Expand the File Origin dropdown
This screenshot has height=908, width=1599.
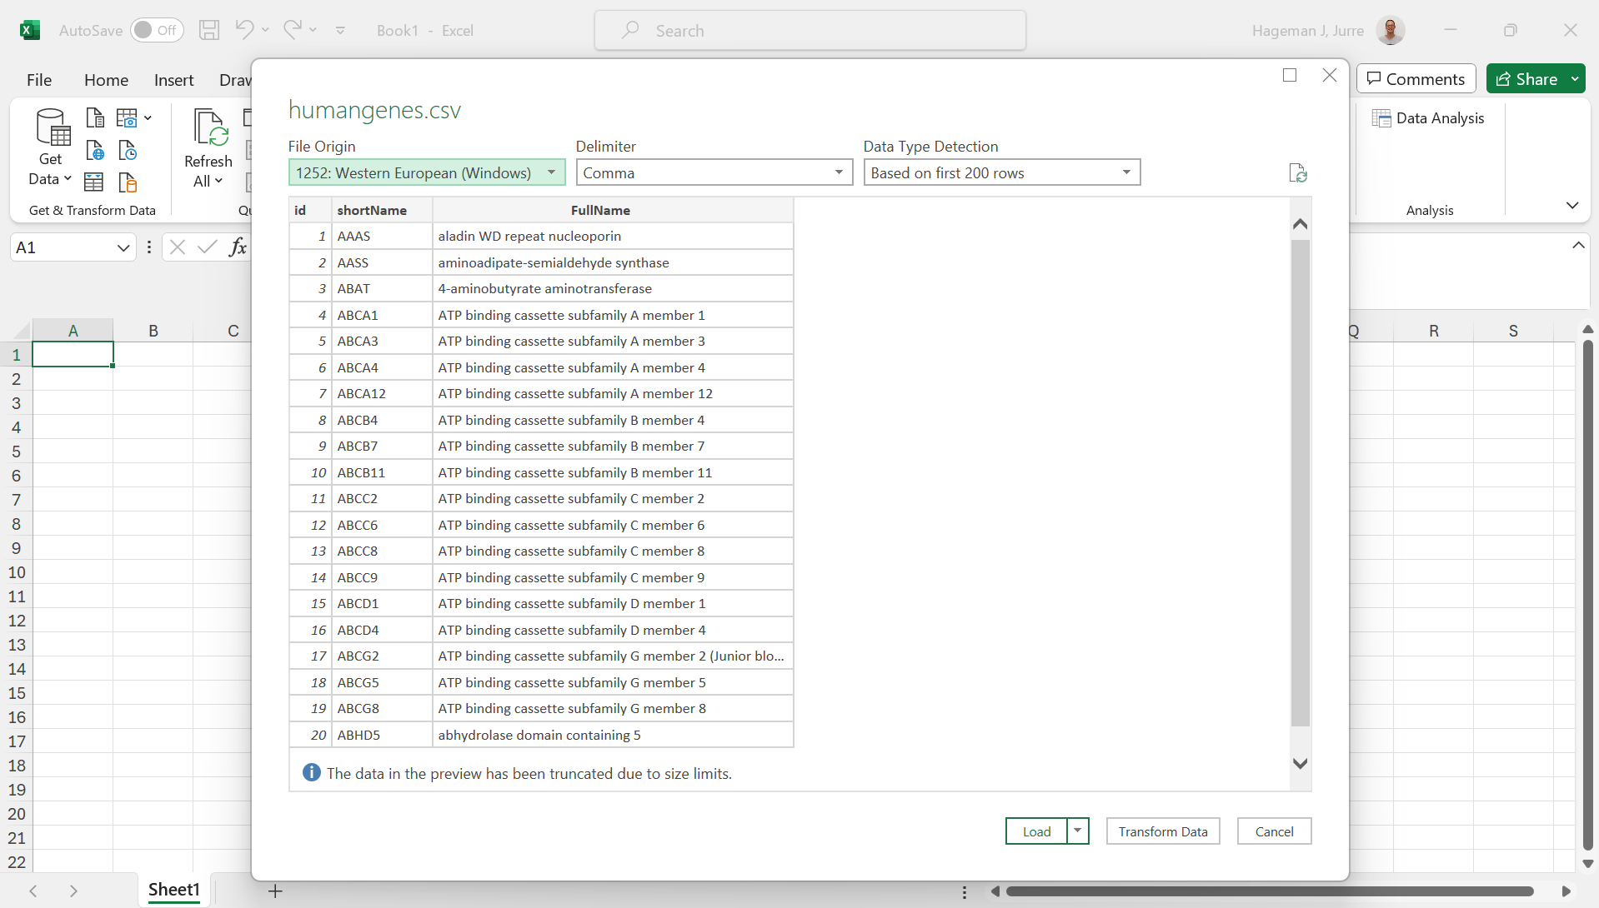point(551,172)
